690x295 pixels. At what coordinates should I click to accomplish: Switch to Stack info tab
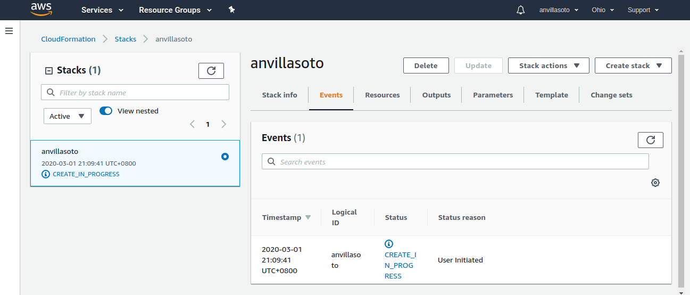tap(280, 95)
